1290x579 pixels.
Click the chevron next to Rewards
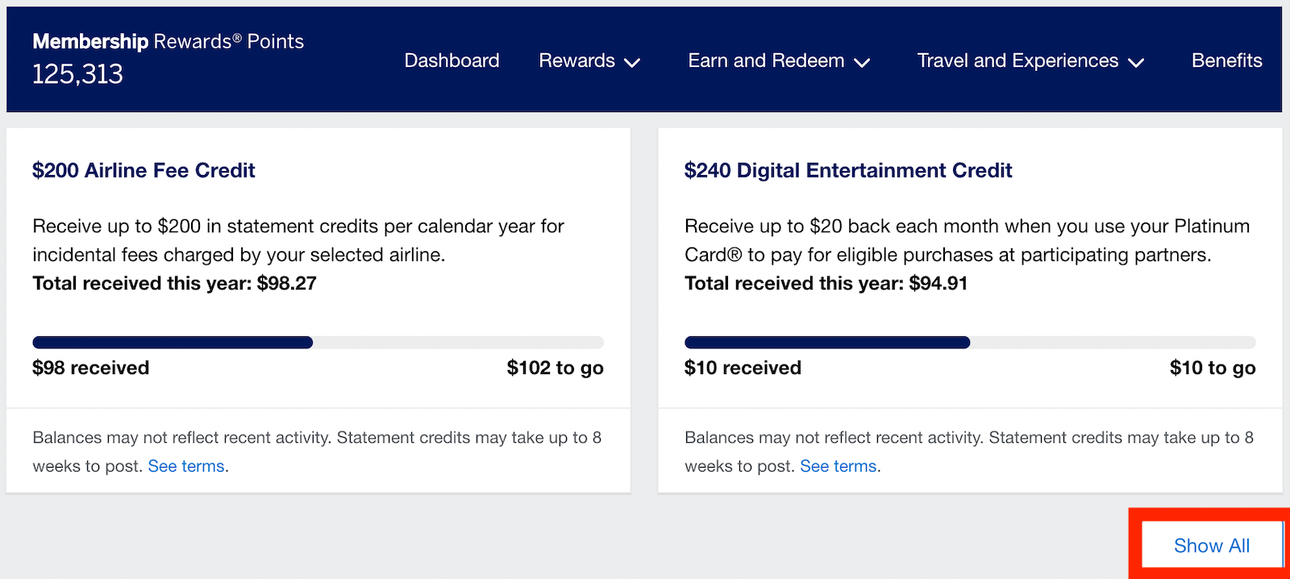[x=633, y=62]
